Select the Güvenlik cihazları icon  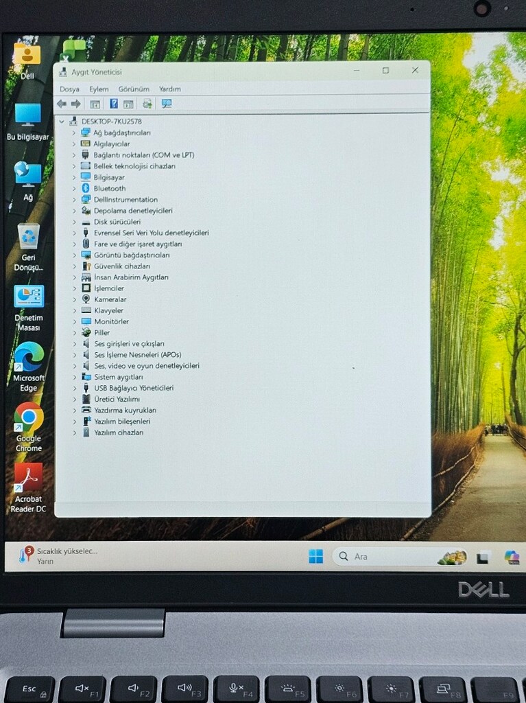[x=86, y=266]
